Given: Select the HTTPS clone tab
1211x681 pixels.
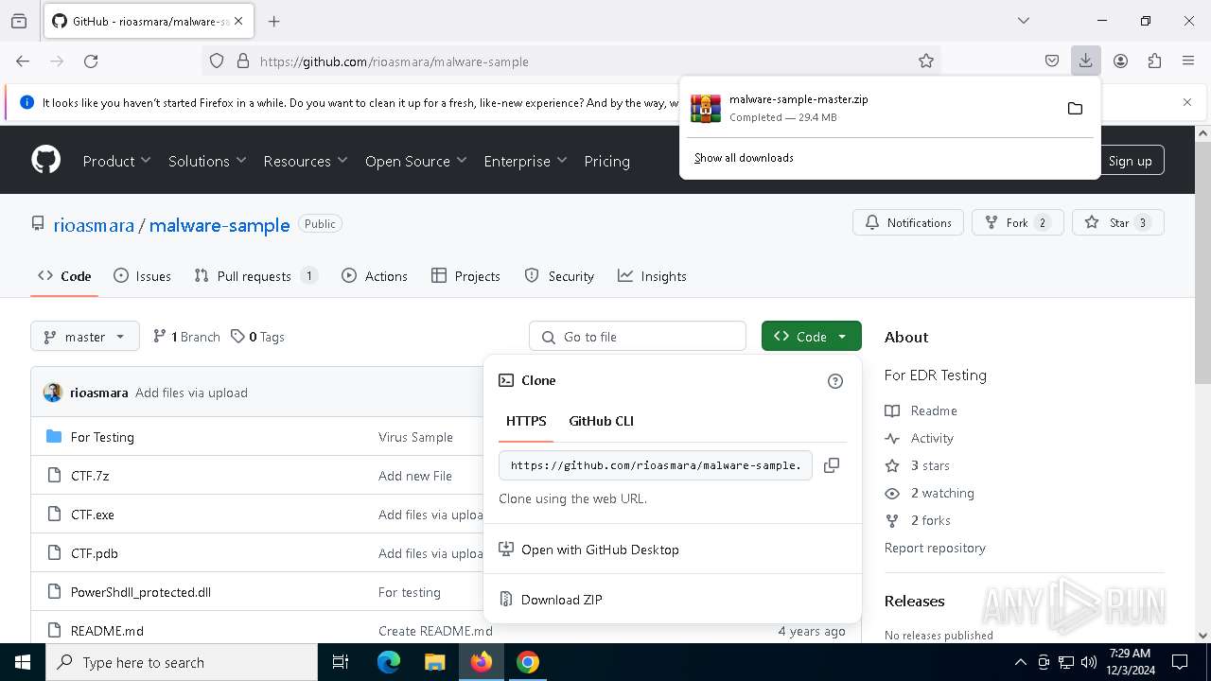Looking at the screenshot, I should [x=526, y=421].
